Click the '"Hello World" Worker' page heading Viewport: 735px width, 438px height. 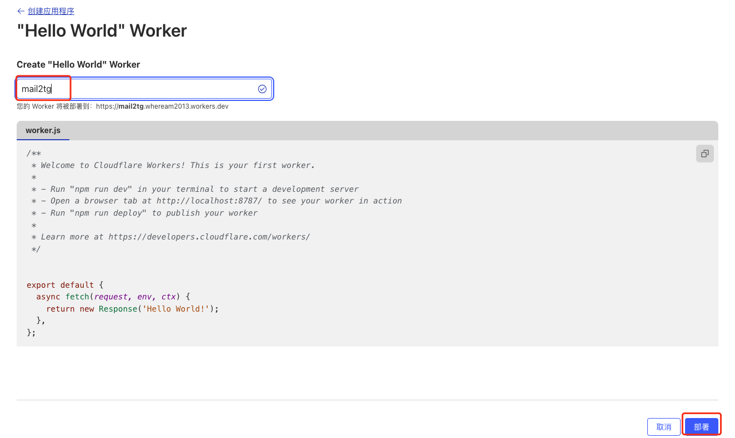[102, 30]
